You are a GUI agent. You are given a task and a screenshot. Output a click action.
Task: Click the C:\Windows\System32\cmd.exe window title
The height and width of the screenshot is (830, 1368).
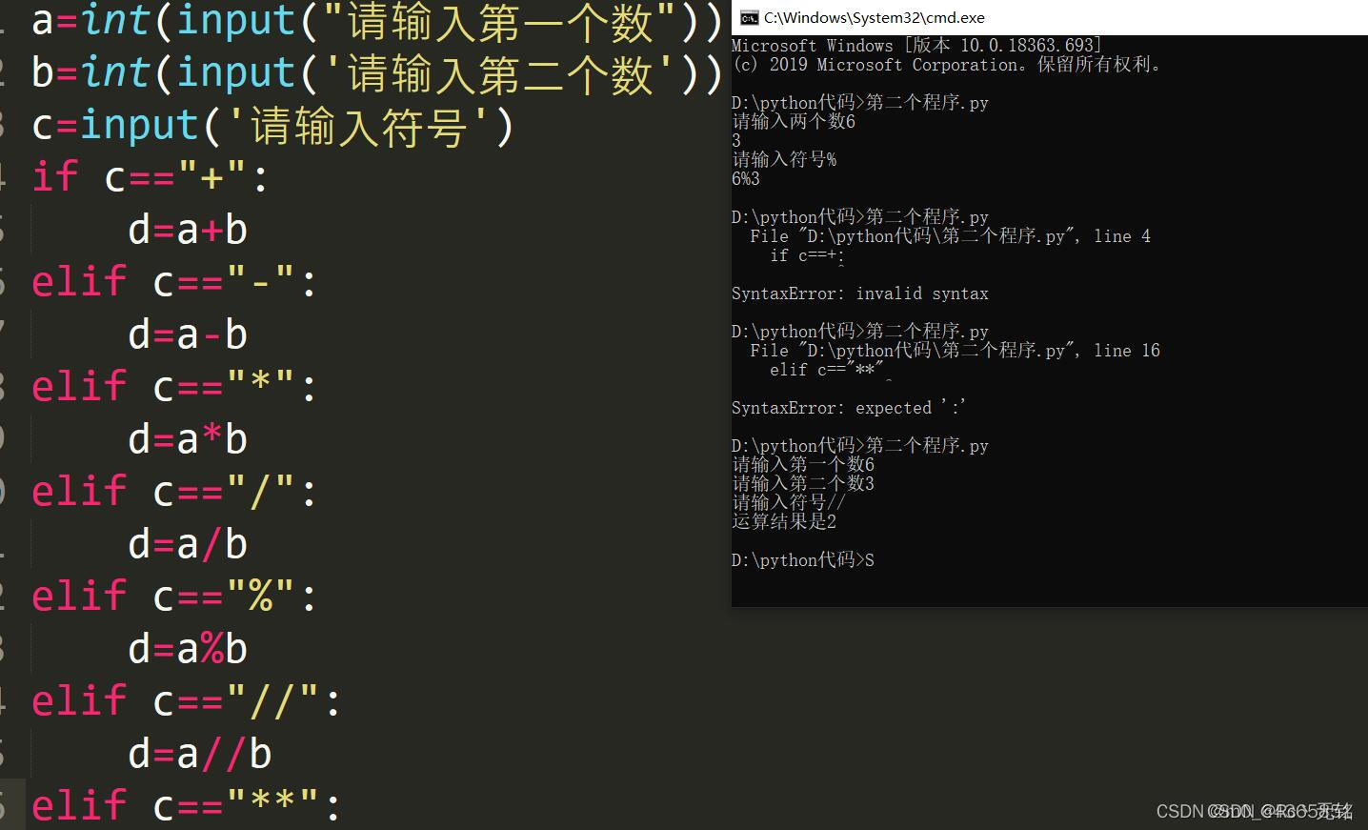874,17
